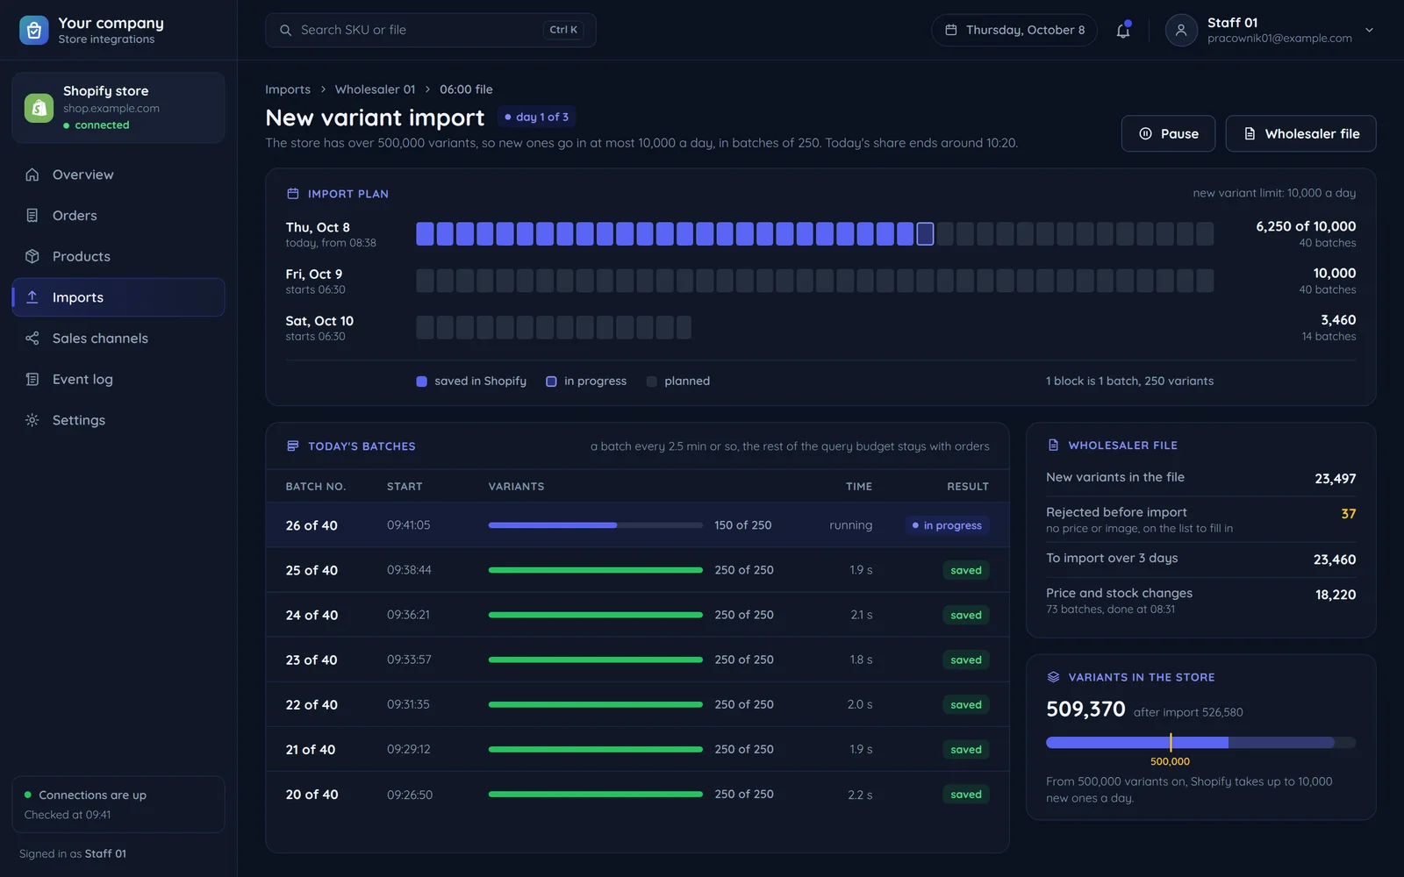1404x877 pixels.
Task: Click the in-progress batch progress bar
Action: (595, 525)
